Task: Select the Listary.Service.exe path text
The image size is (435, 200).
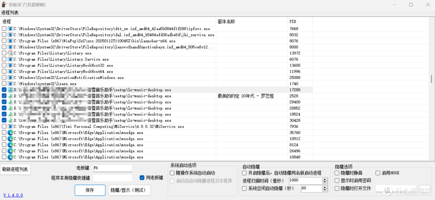Action: point(61,59)
